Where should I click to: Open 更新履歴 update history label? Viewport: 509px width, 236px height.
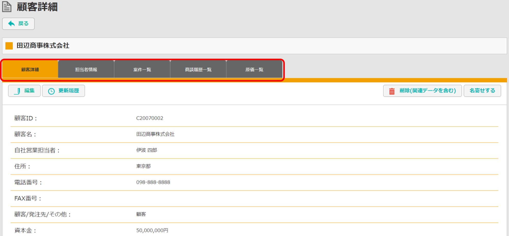pos(69,91)
